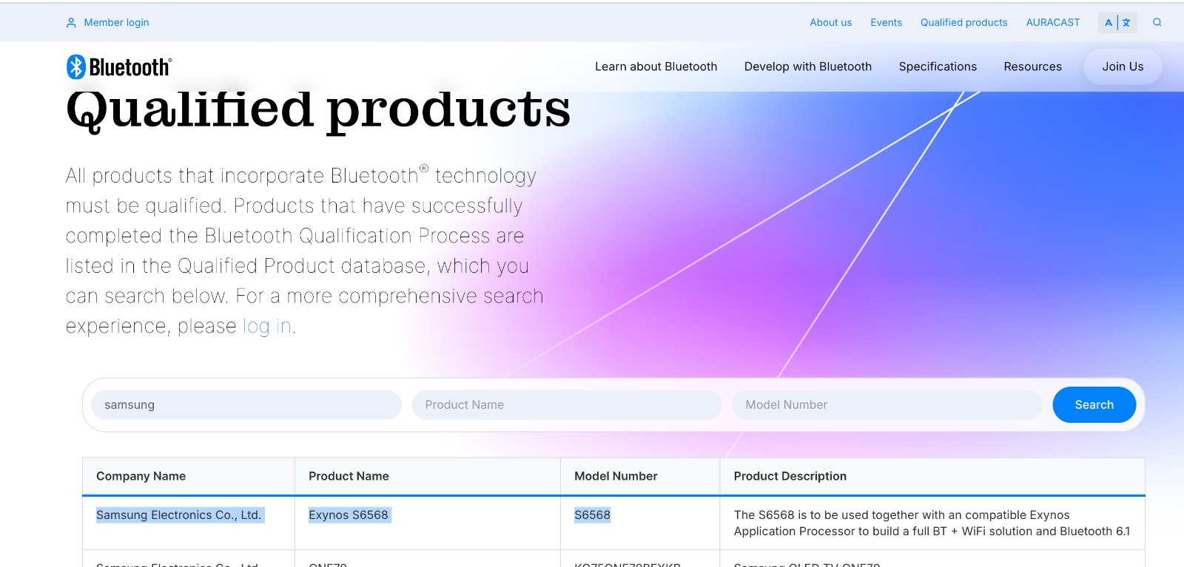Click company name field containing samsung
This screenshot has width=1184, height=567.
(x=246, y=405)
